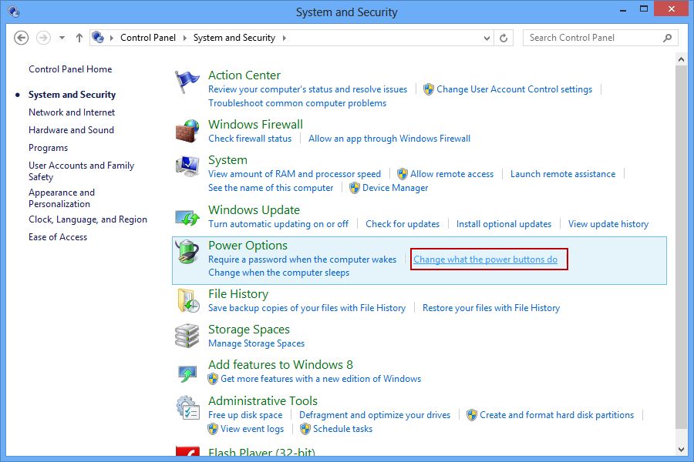694x462 pixels.
Task: Open Hardware and Sound category
Action: pos(71,130)
